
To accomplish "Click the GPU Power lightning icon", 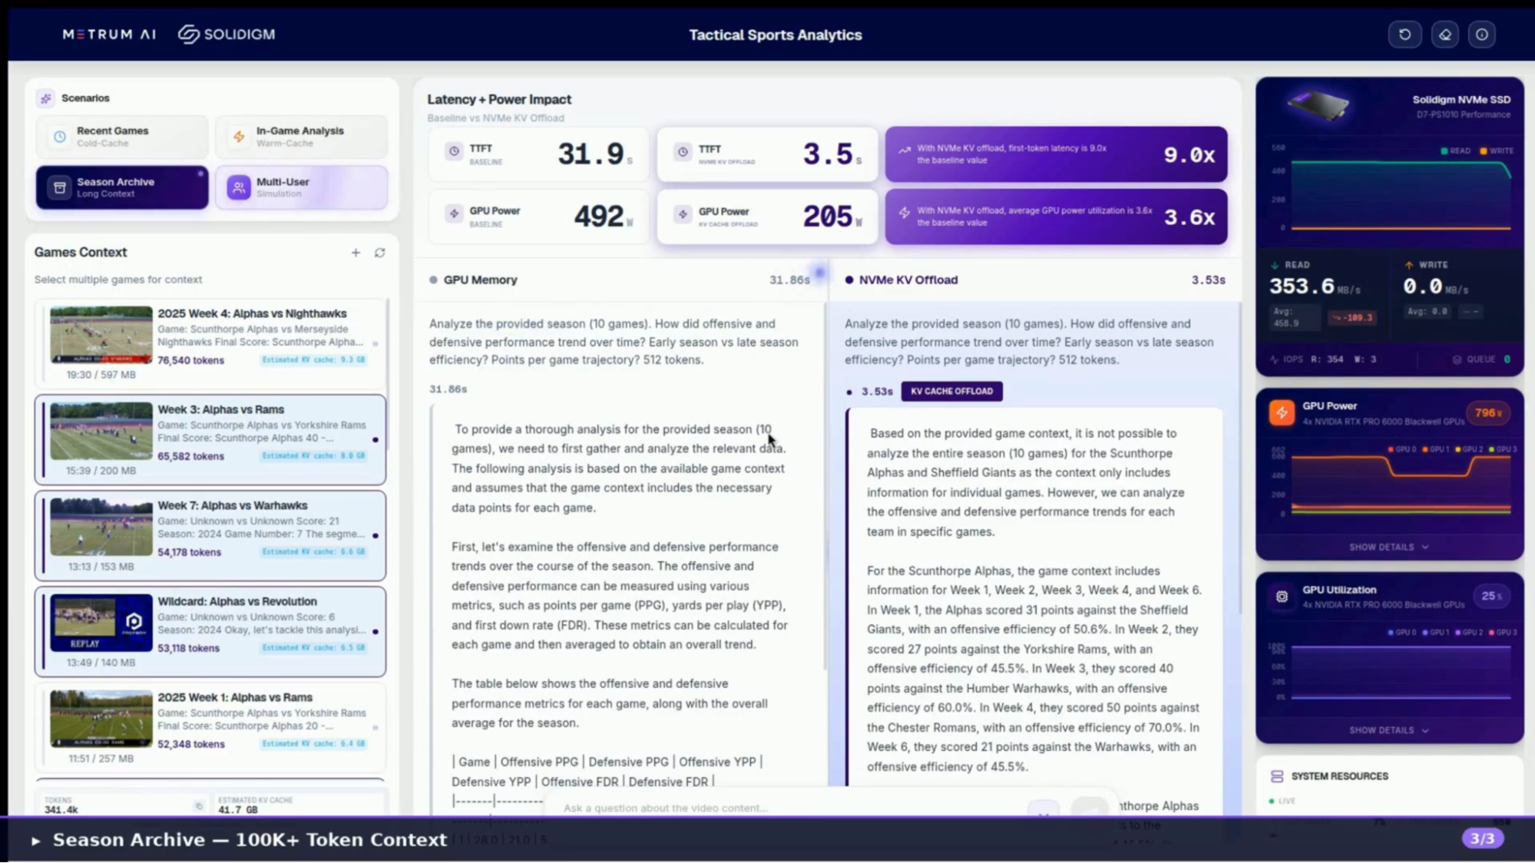I will click(1282, 413).
